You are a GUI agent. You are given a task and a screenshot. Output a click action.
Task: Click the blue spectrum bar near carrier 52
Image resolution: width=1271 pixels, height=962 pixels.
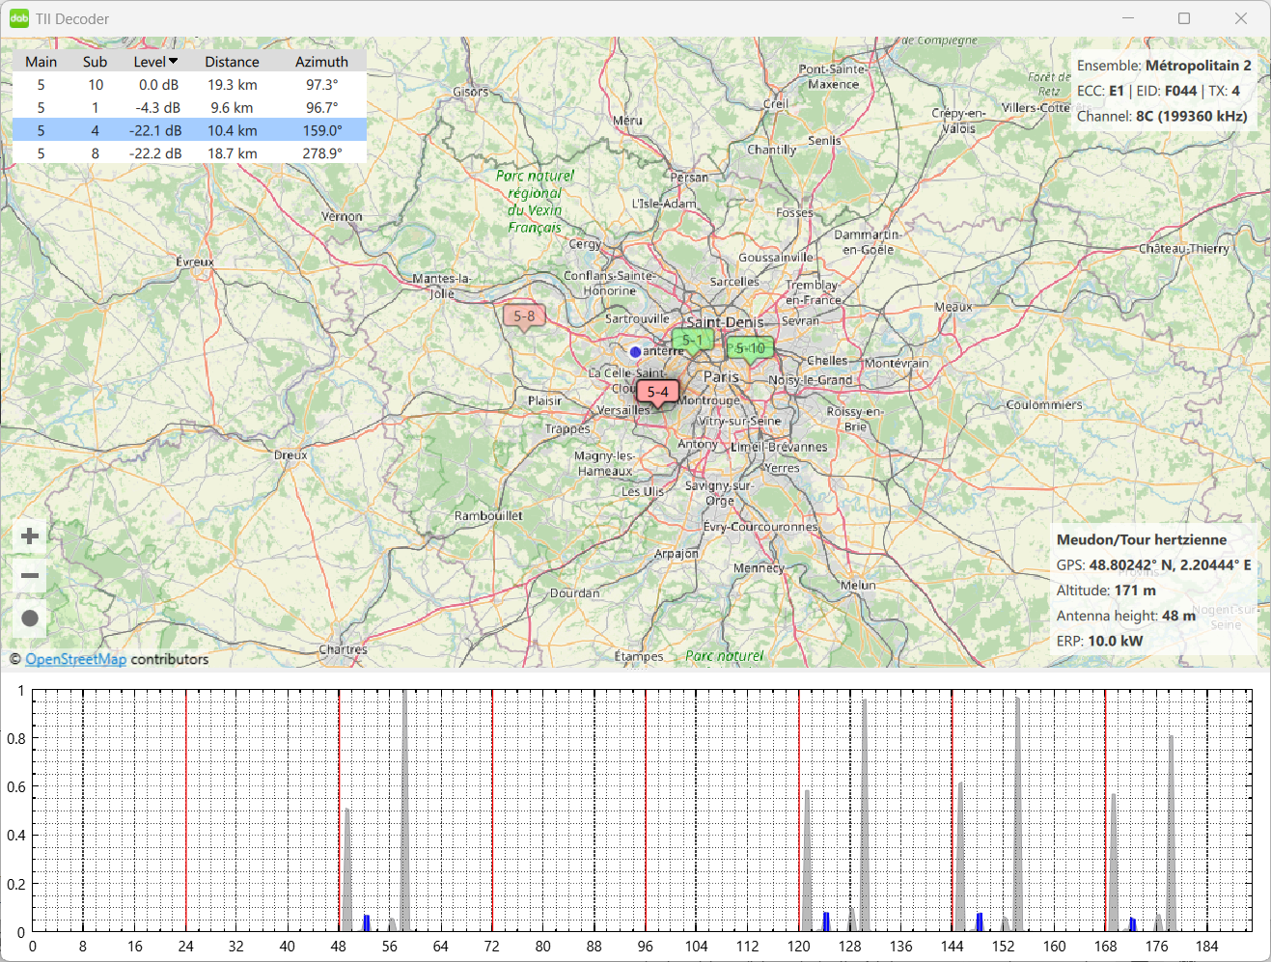[367, 923]
